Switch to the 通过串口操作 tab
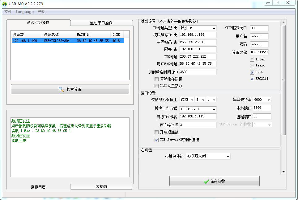 coord(101,23)
